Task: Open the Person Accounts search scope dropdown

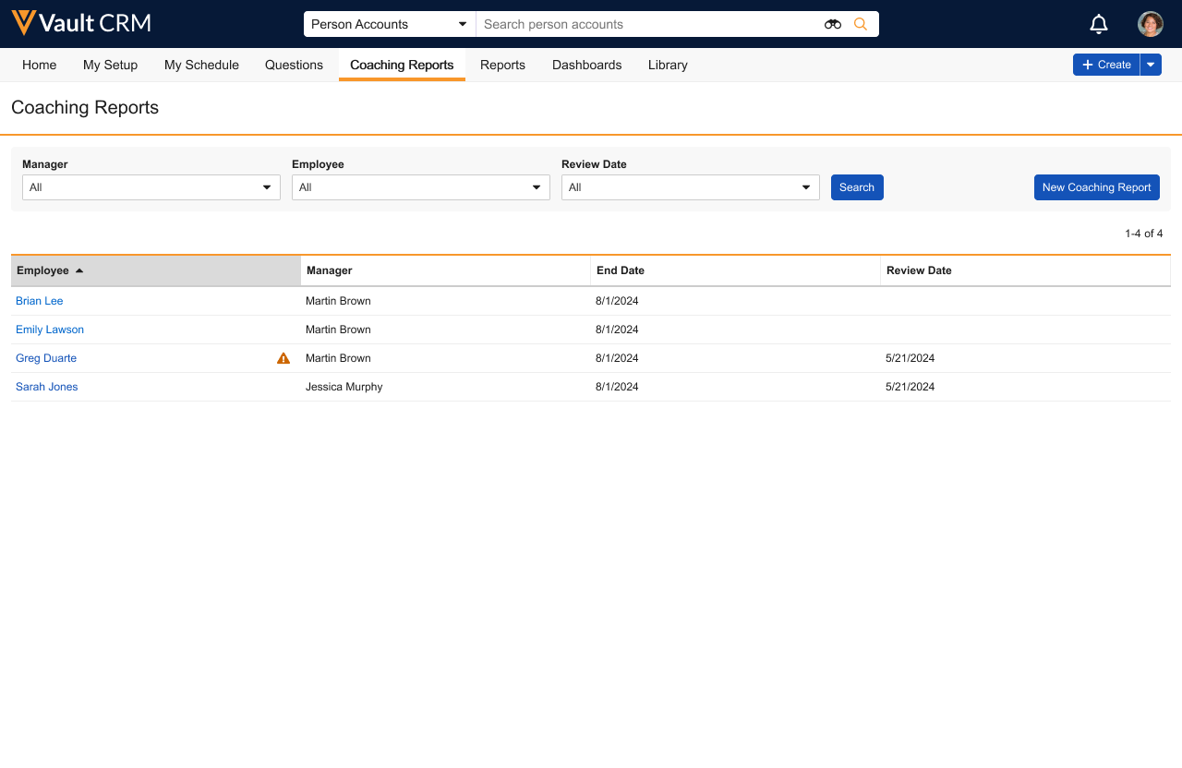Action: point(389,24)
